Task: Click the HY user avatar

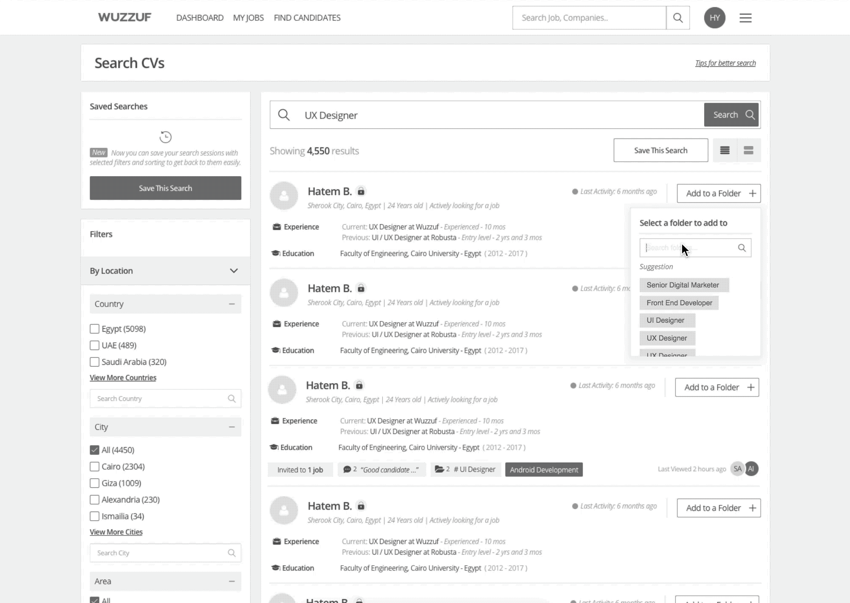Action: pos(714,18)
